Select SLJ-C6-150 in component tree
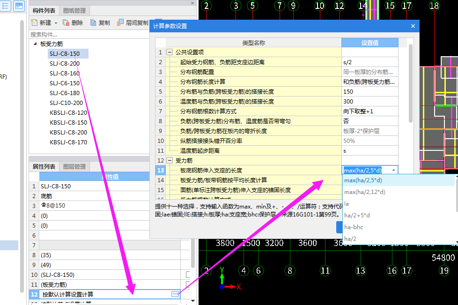The width and height of the screenshot is (458, 305). (65, 83)
